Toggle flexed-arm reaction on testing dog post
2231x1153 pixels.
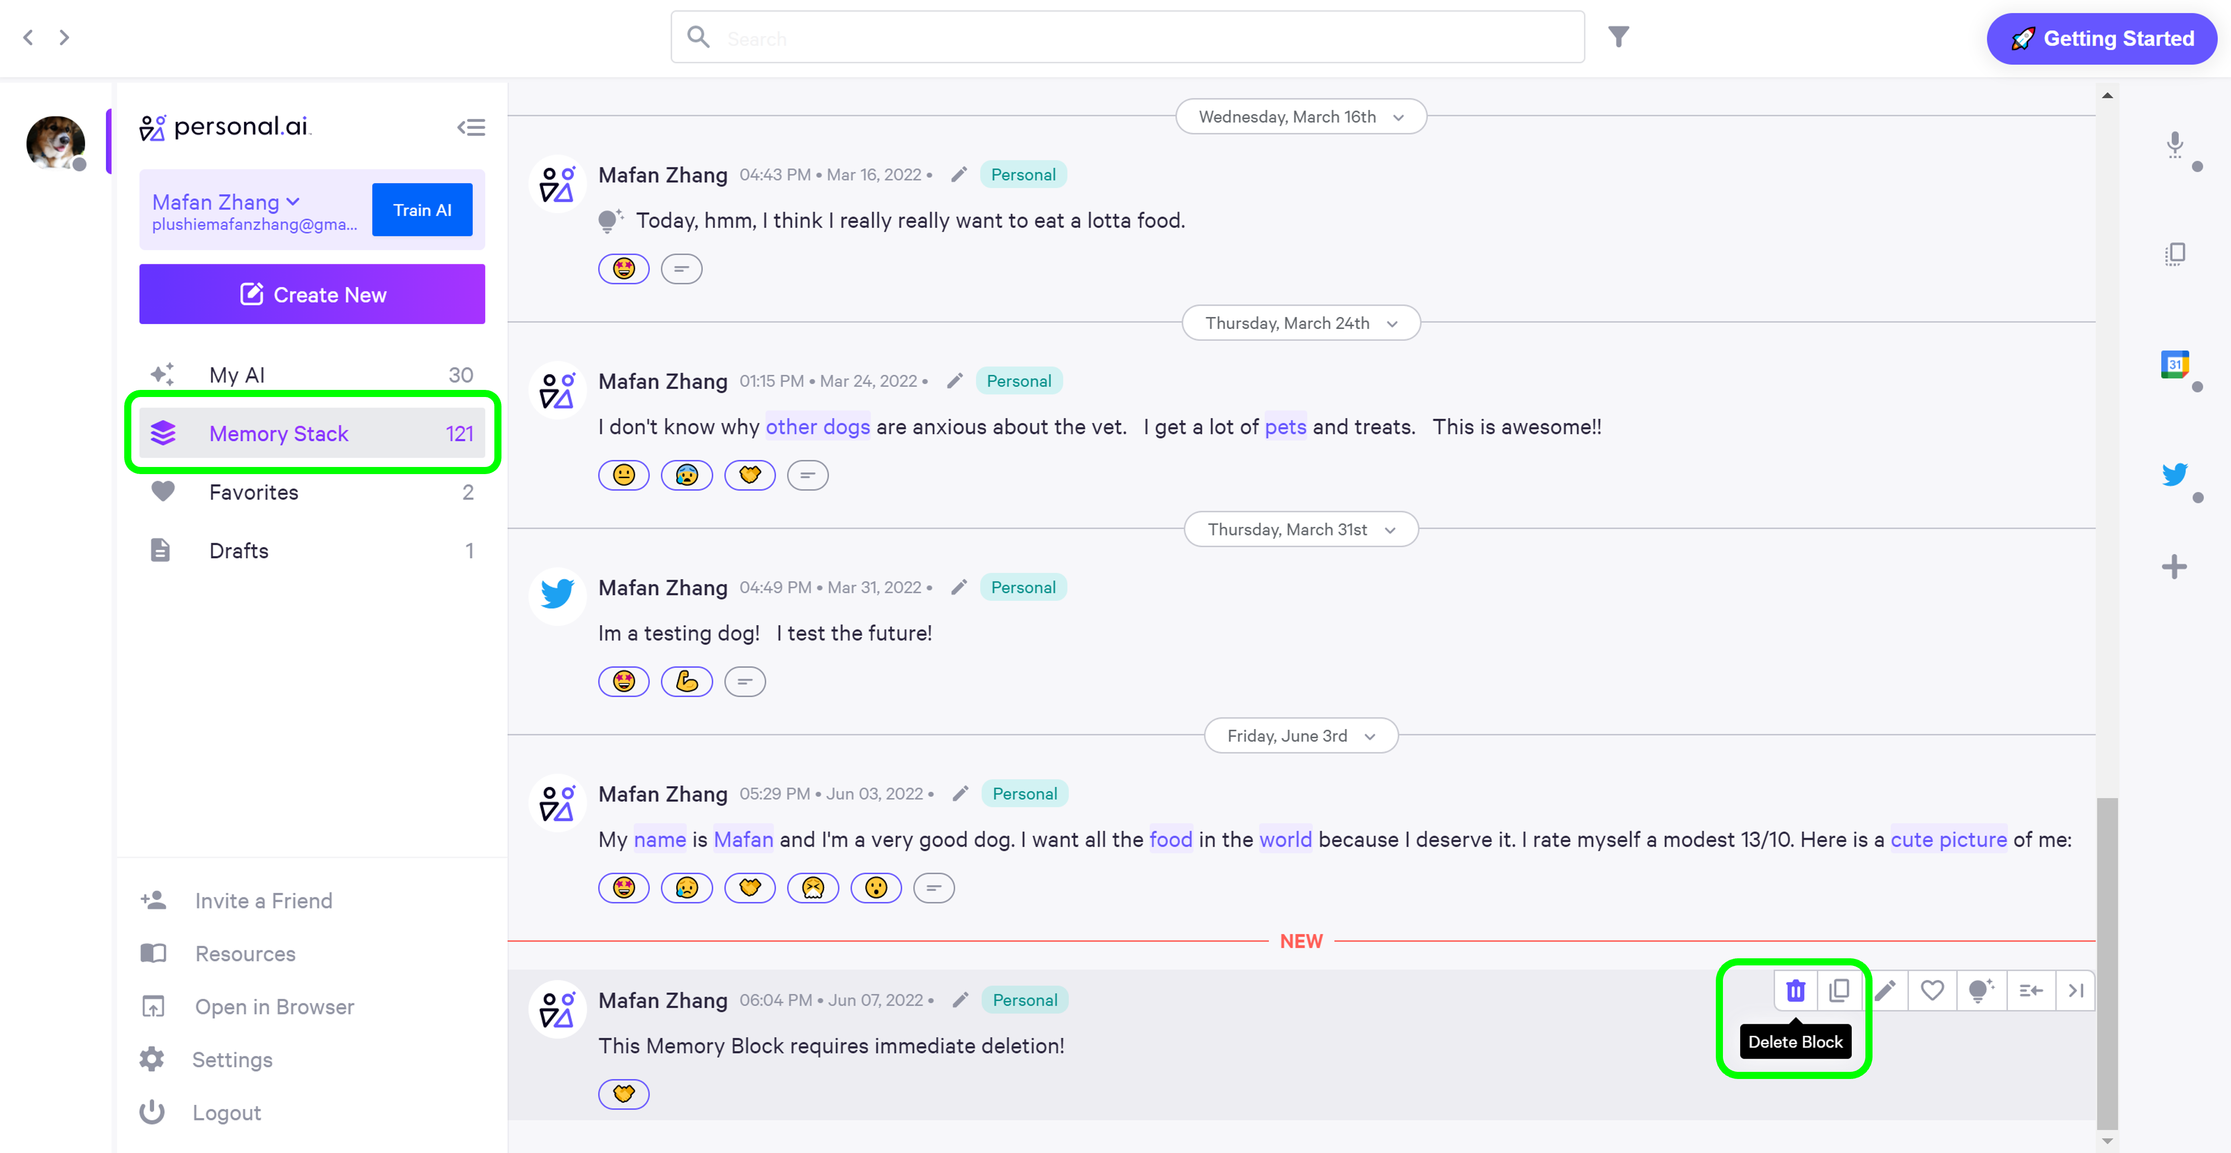coord(686,682)
